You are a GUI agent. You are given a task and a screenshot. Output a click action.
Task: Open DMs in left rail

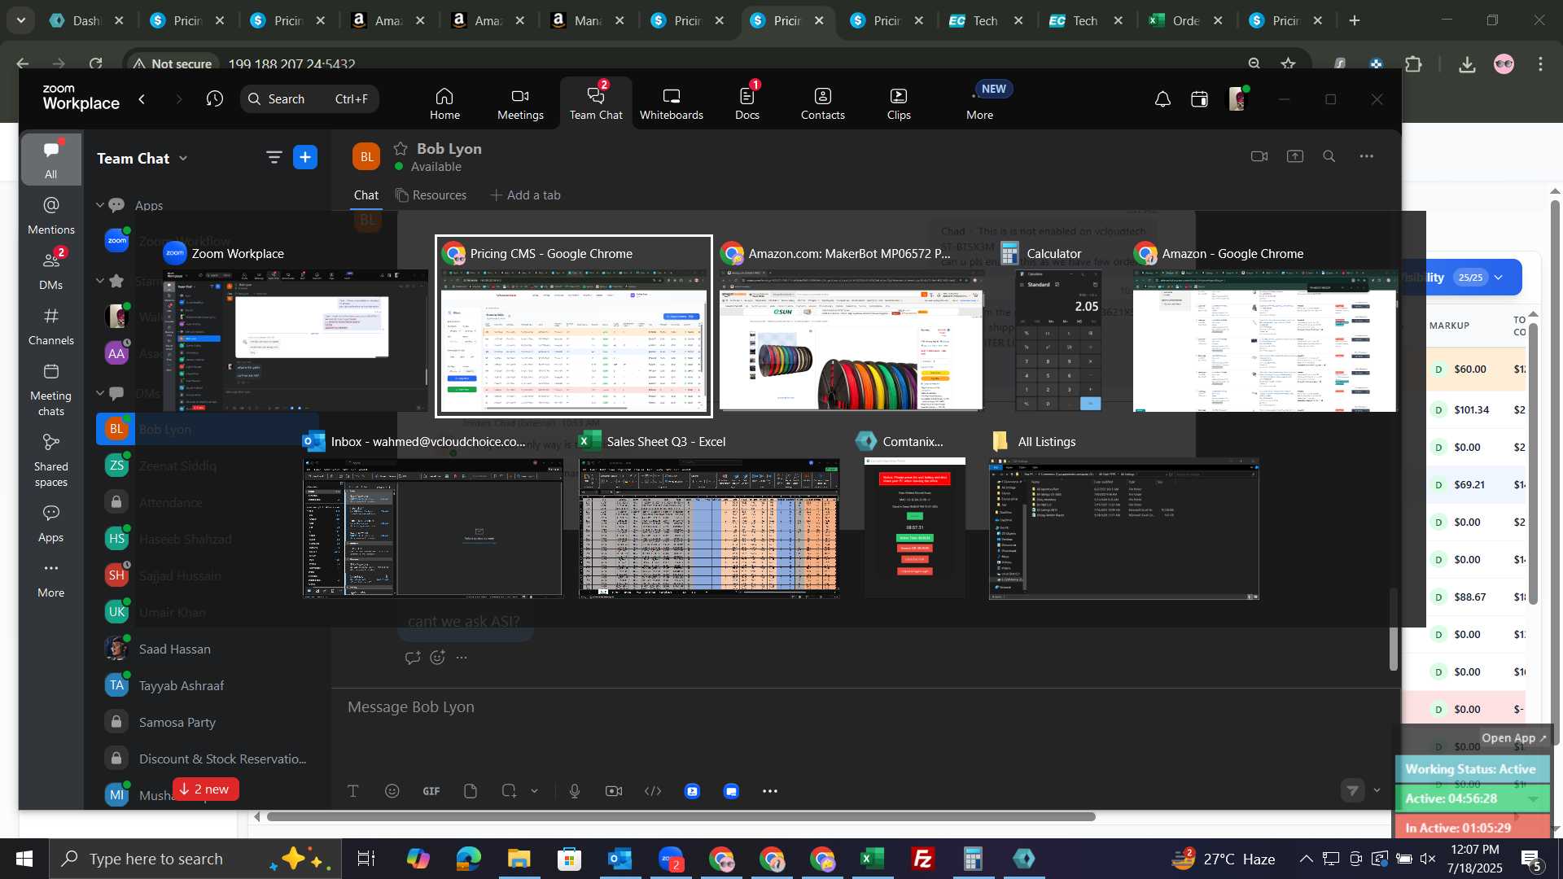coord(50,271)
